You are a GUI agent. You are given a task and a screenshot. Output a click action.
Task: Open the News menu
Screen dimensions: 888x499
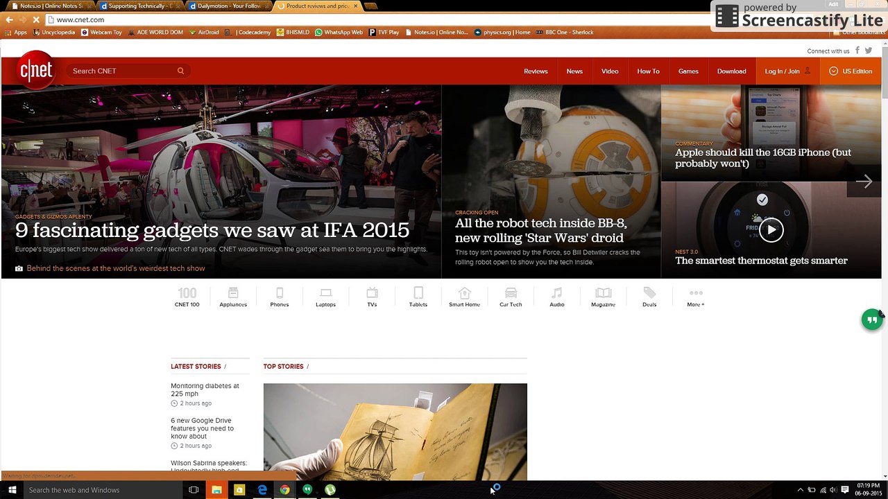(x=574, y=71)
